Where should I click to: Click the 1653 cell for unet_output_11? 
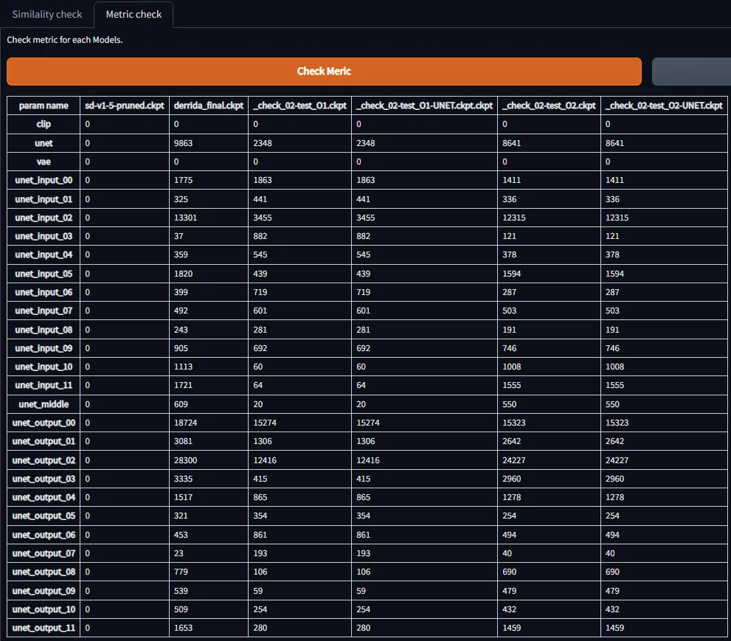coord(209,628)
